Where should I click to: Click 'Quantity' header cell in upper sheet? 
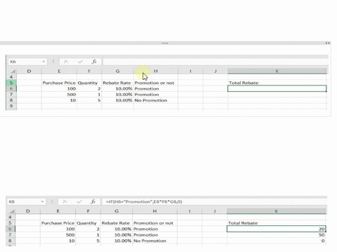click(x=89, y=83)
